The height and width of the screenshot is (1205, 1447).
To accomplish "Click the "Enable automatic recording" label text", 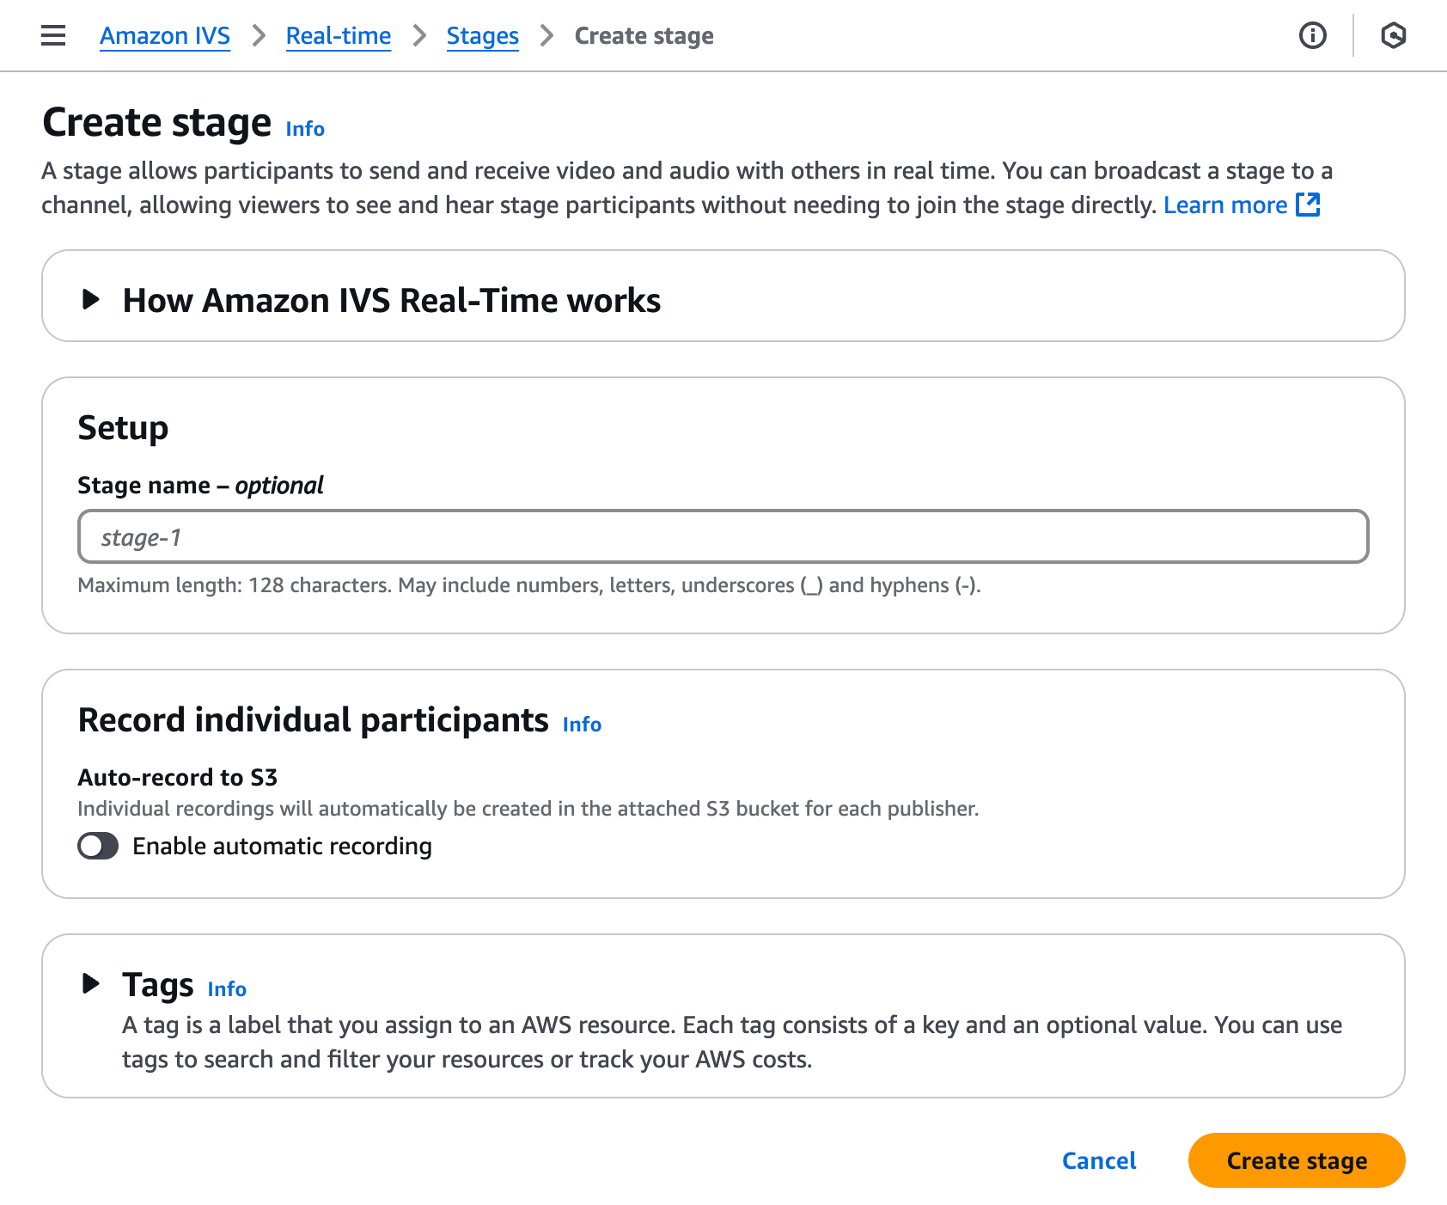I will pyautogui.click(x=282, y=847).
